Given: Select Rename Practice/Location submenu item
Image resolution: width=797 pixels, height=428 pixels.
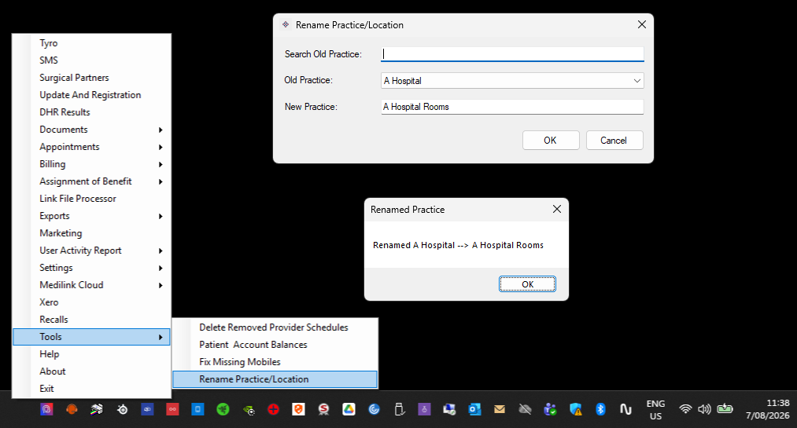Looking at the screenshot, I should 275,379.
